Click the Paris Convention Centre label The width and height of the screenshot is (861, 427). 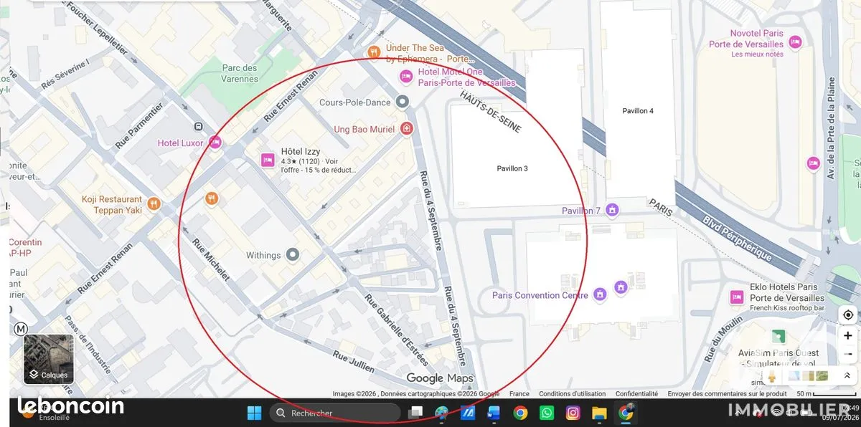(540, 295)
